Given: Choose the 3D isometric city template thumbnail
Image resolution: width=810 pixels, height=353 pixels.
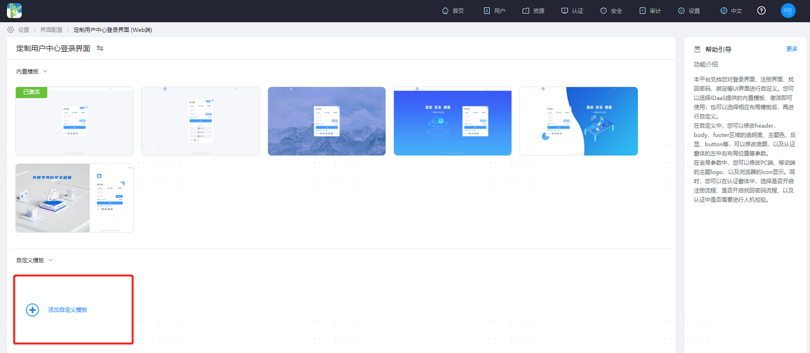Looking at the screenshot, I should [x=75, y=198].
